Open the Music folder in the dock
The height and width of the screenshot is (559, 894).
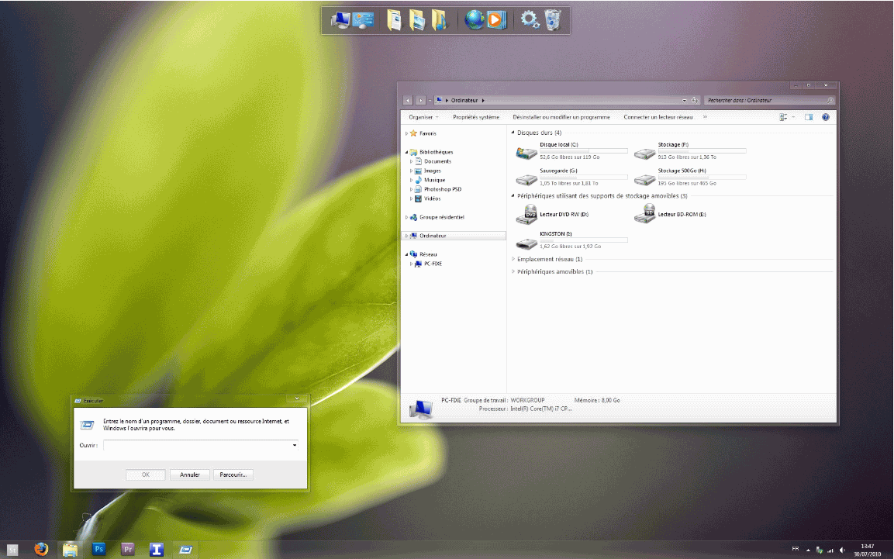[x=440, y=20]
